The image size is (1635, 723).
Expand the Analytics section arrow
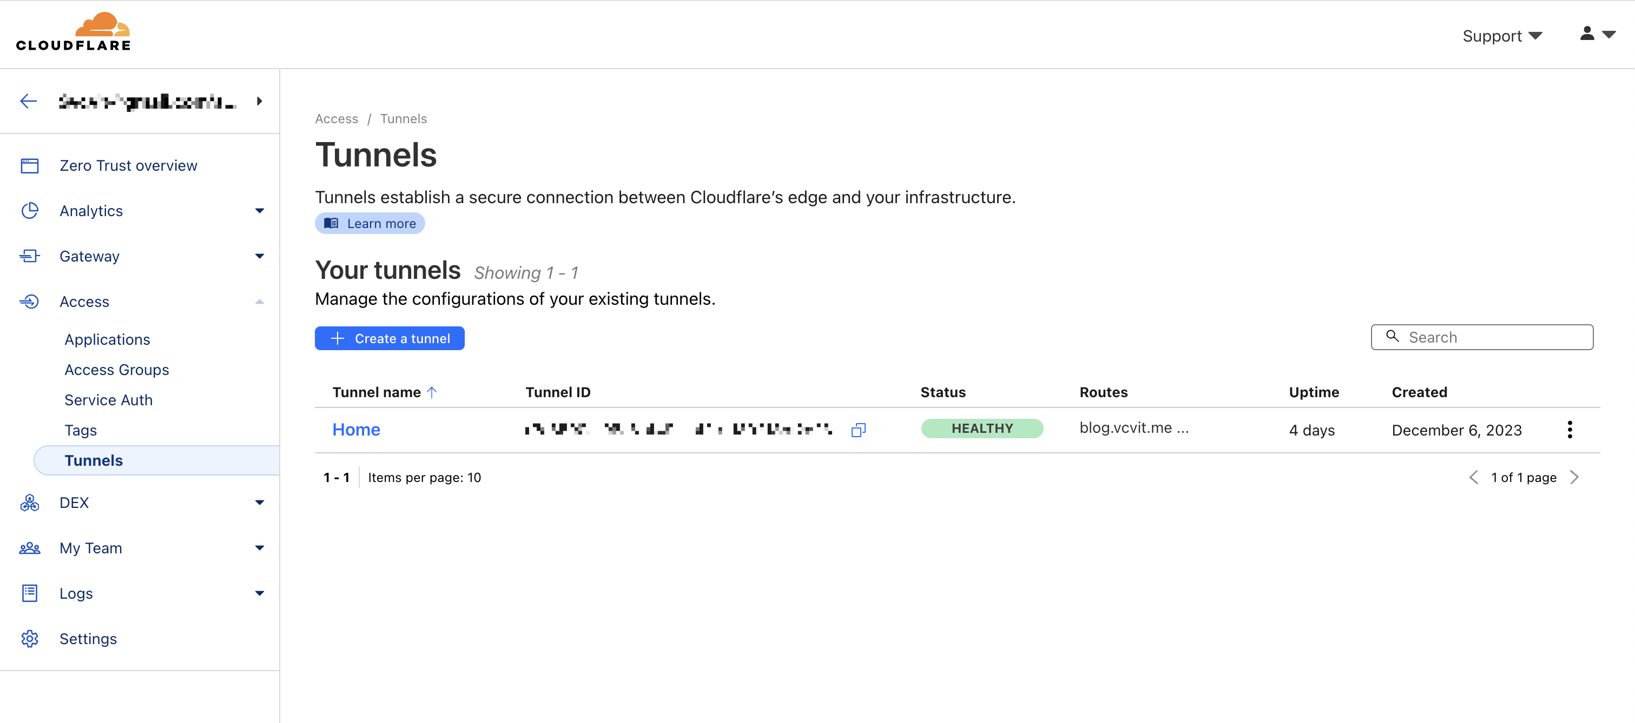[260, 211]
